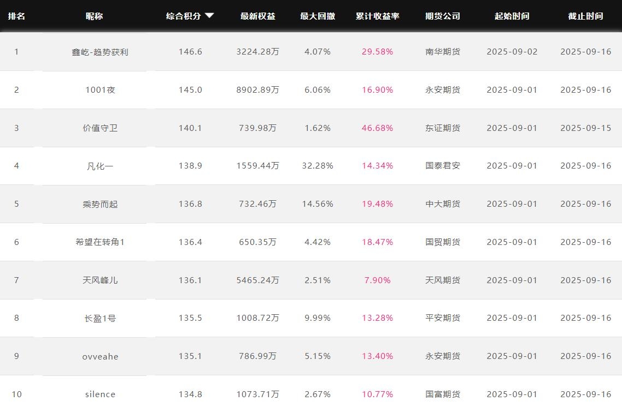Sort table by 最新权益 column header
Screen dimensions: 622x413
tap(257, 16)
